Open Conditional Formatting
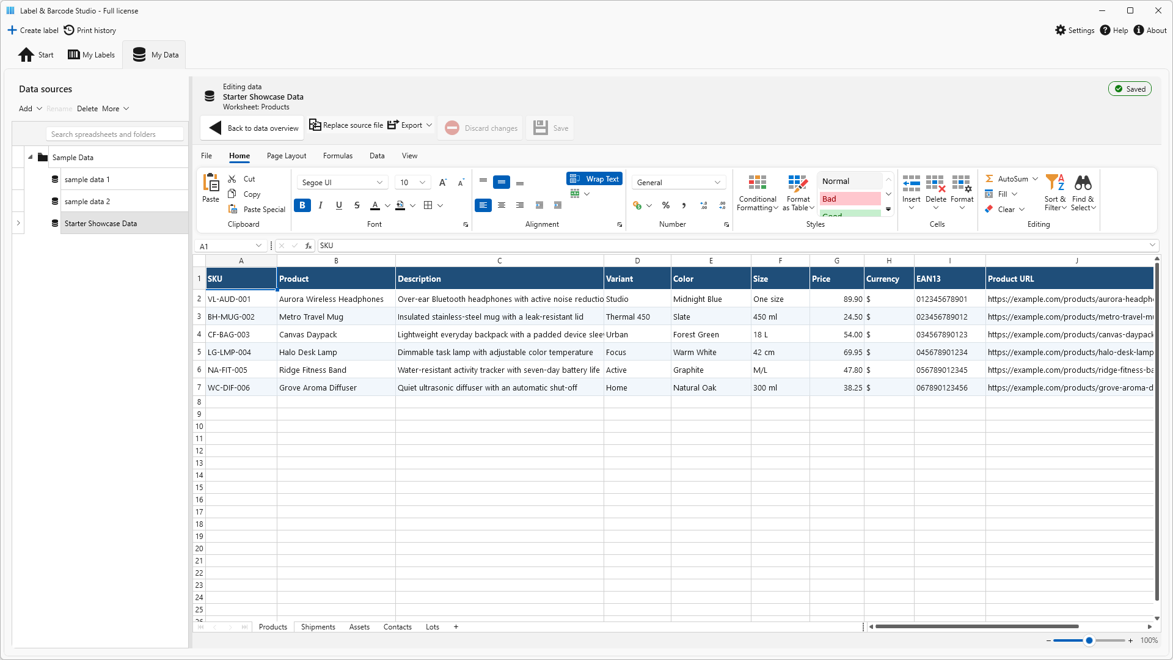The height and width of the screenshot is (660, 1173). pos(758,193)
